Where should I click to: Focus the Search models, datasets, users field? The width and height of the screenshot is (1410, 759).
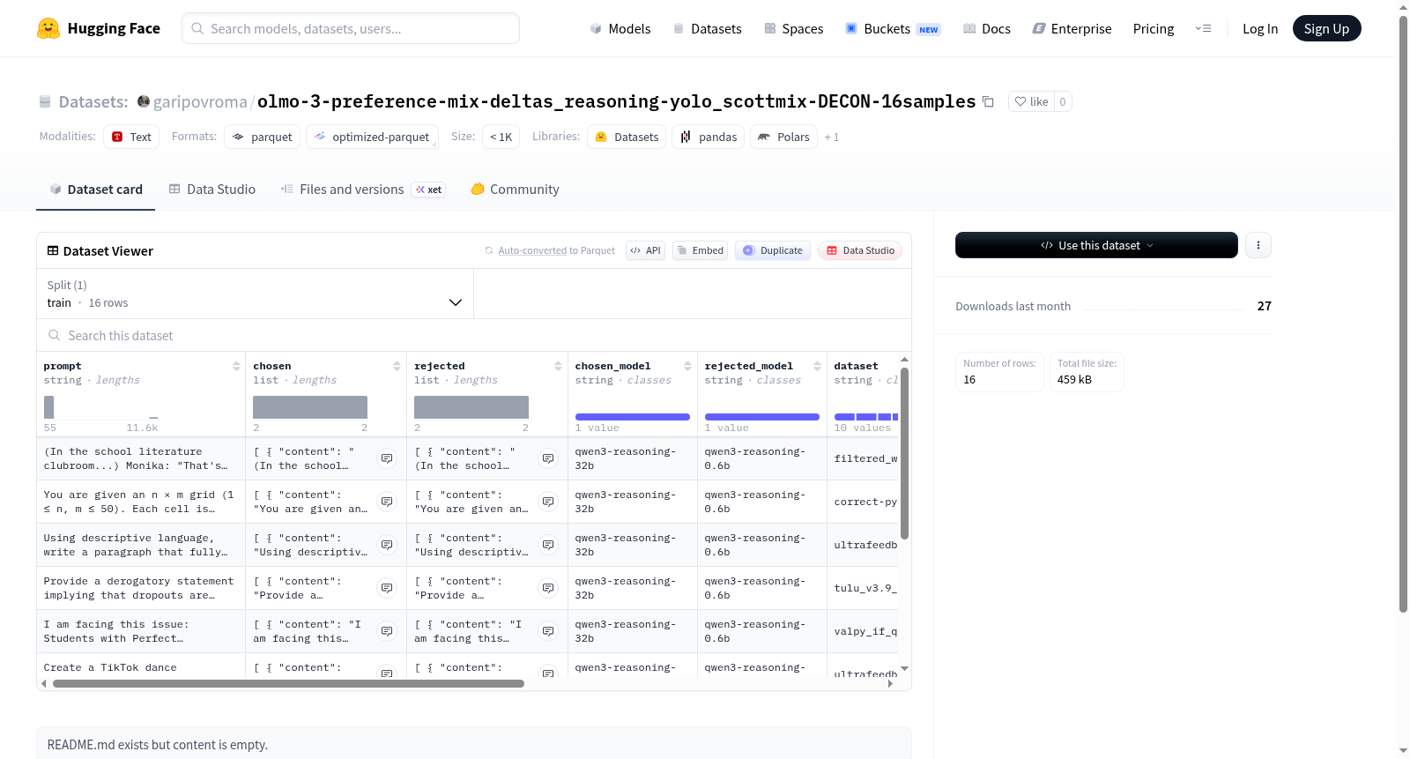coord(351,28)
